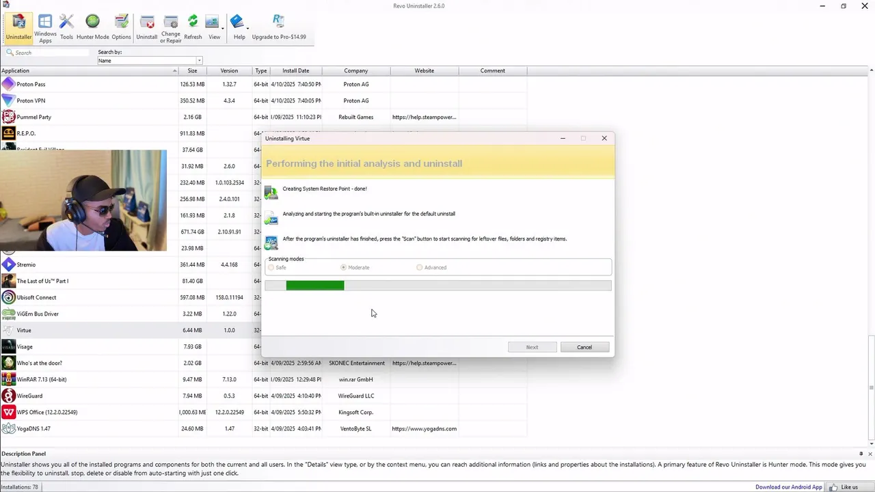Open the Help toolbar icon
This screenshot has width=875, height=492.
[239, 28]
